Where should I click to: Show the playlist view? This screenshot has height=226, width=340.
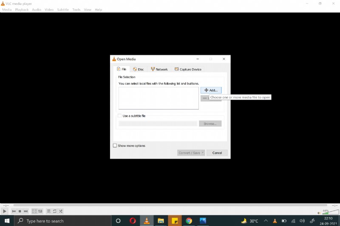click(x=49, y=211)
